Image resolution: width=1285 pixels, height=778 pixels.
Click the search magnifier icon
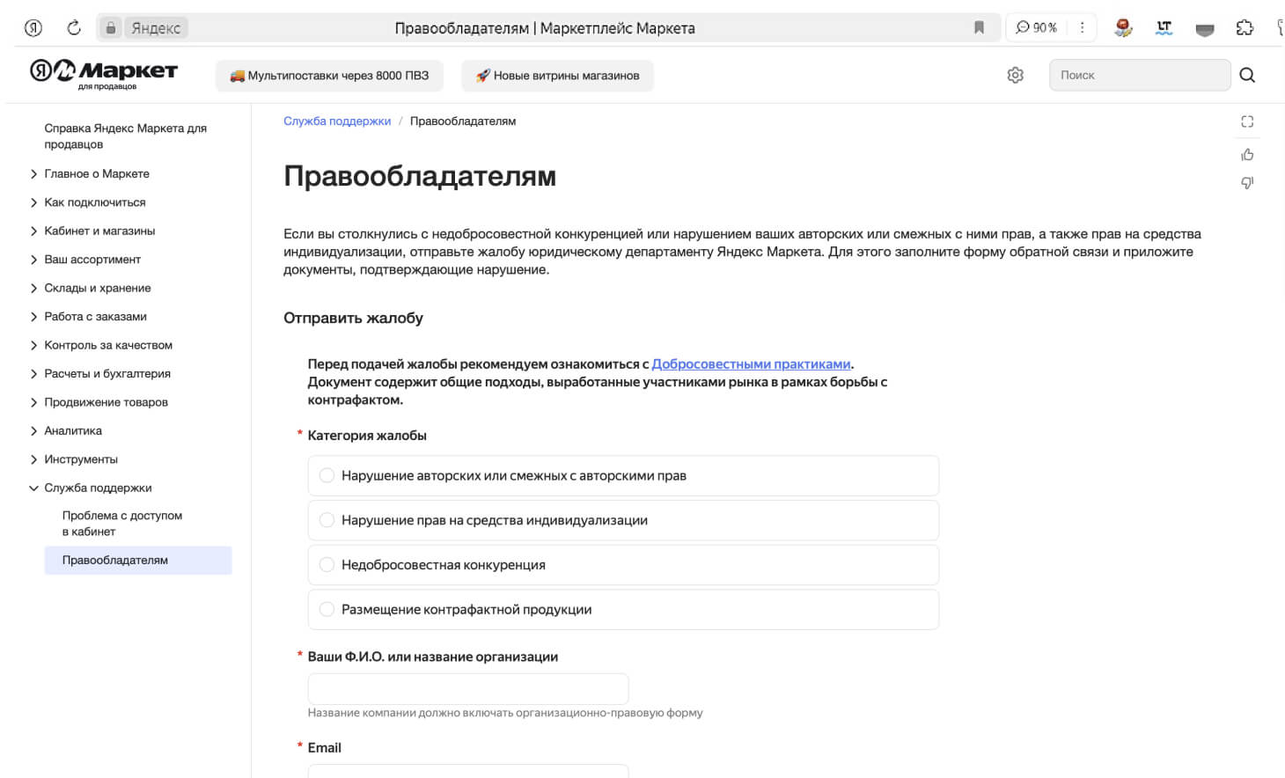point(1247,75)
